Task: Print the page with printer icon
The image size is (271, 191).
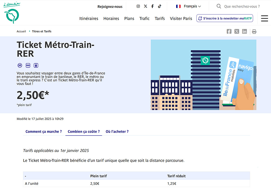Action: [254, 32]
